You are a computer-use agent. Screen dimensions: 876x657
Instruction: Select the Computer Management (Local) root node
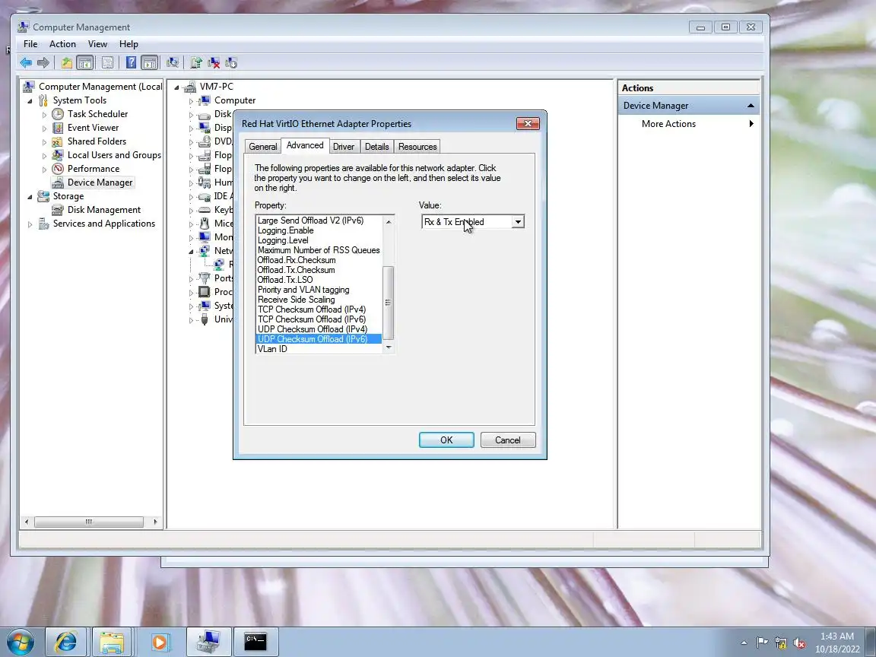[100, 87]
